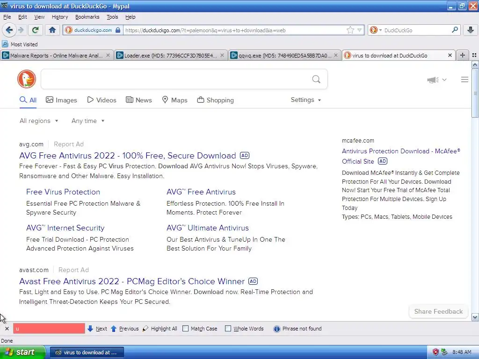The height and width of the screenshot is (359, 479).
Task: Close the Malware Reports tab
Action: 108,55
